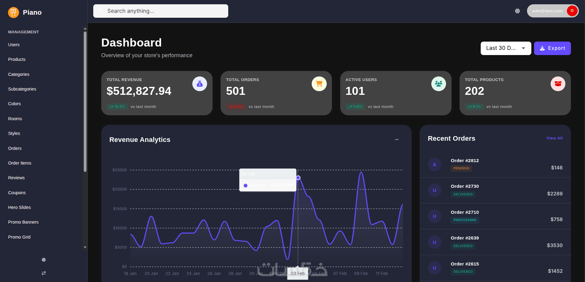Click the $3530 order amount
This screenshot has height=282, width=585.
[x=555, y=245]
